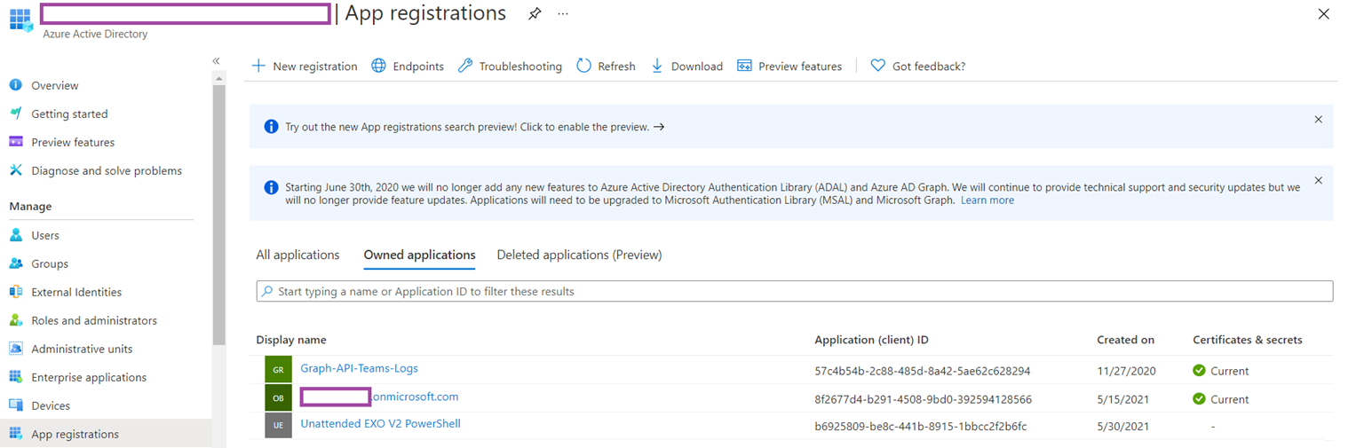Viewport: 1364px width, 448px height.
Task: Open the Got feedback link
Action: click(x=917, y=66)
